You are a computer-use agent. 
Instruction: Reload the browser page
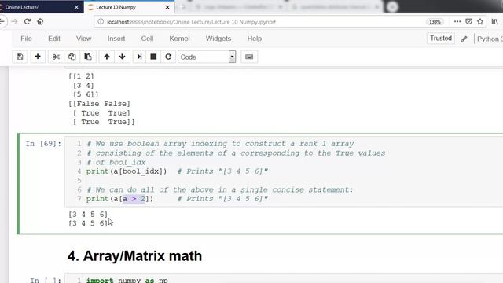coord(28,21)
